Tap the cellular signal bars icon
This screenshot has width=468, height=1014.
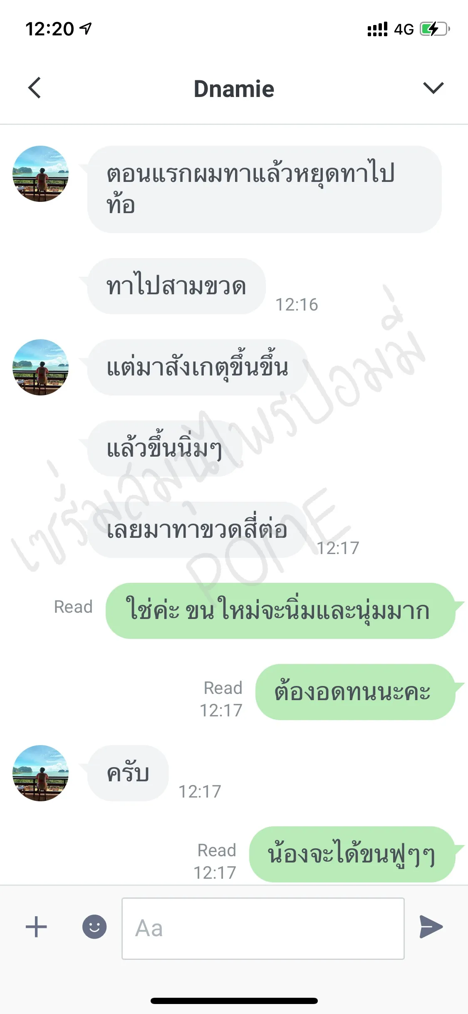point(377,29)
